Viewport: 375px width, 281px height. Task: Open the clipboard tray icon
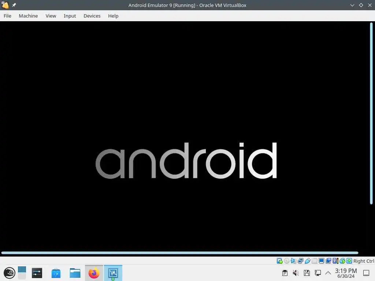coord(285,273)
